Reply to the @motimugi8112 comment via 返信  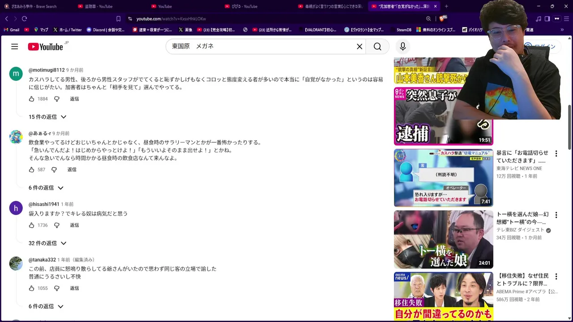pos(74,99)
